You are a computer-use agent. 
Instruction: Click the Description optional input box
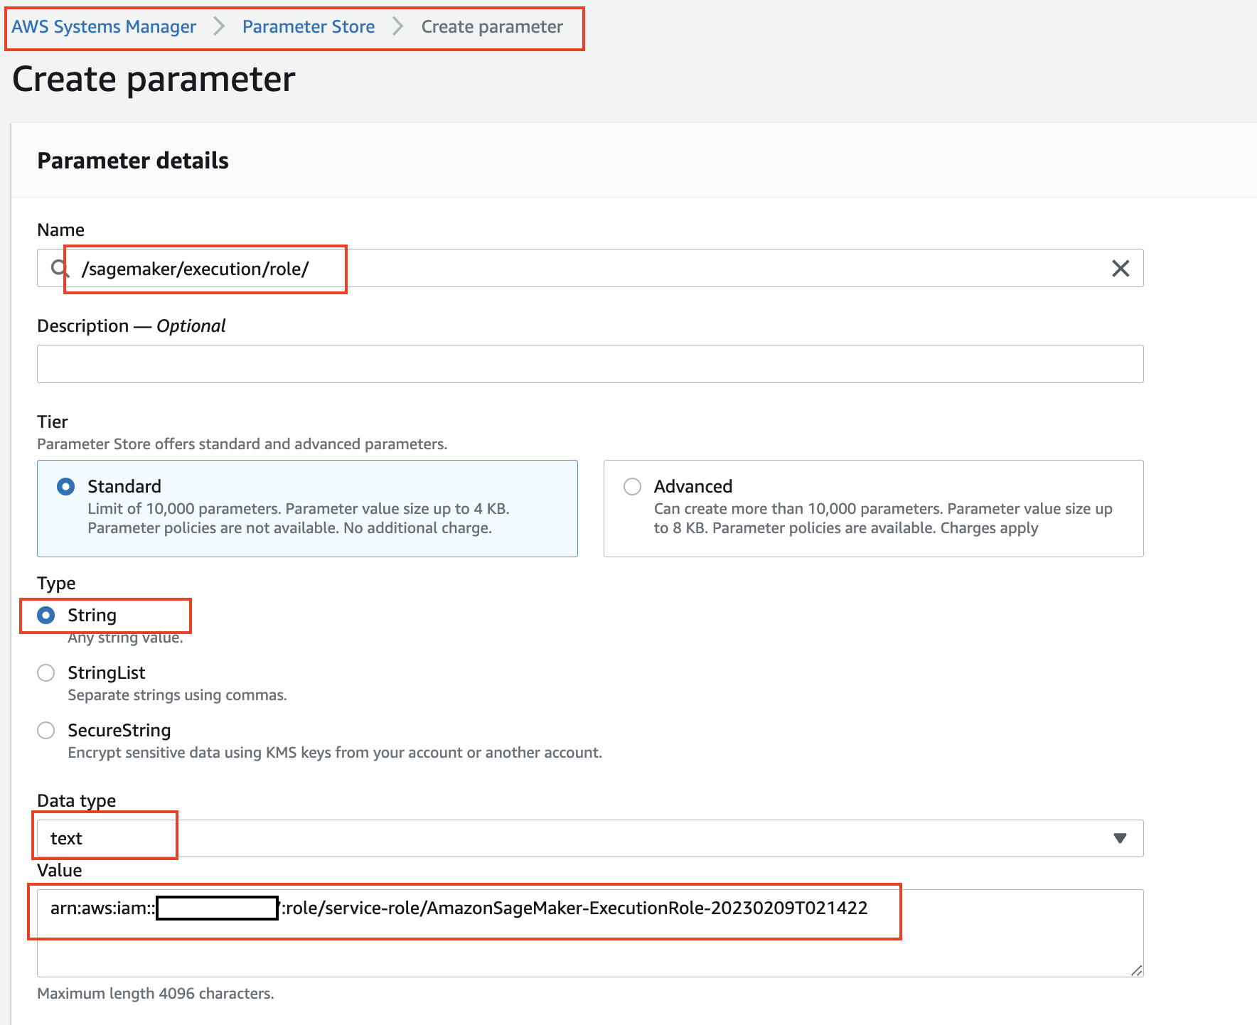click(590, 364)
